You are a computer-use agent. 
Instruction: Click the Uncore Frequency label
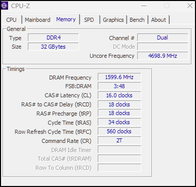(112, 56)
